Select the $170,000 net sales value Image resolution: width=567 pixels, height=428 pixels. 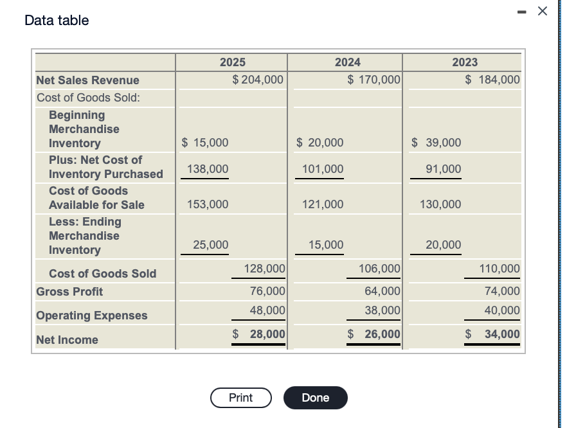[373, 80]
